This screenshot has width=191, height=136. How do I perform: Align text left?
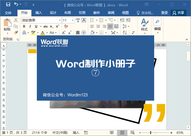92,26
